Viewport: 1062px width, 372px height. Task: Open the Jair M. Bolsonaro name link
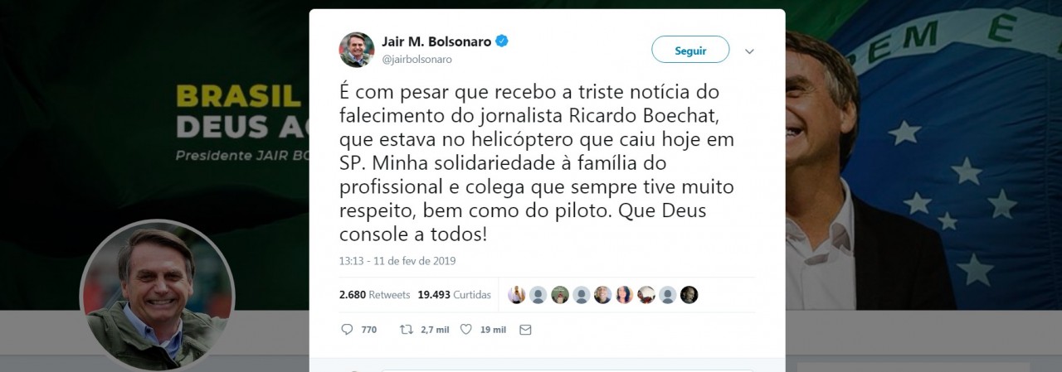coord(436,41)
